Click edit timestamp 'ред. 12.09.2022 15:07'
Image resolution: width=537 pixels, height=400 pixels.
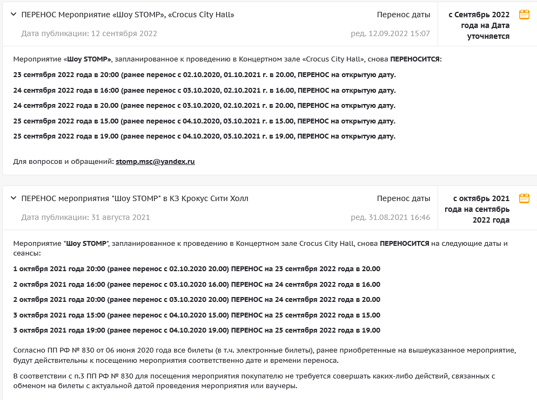(x=391, y=33)
